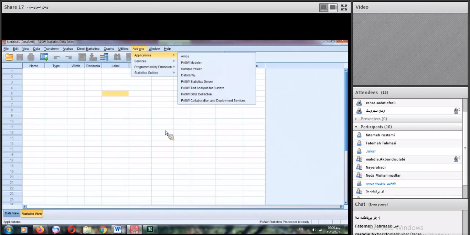Viewport: 470px width, 235px height.
Task: Open the Window menu
Action: coord(154,49)
